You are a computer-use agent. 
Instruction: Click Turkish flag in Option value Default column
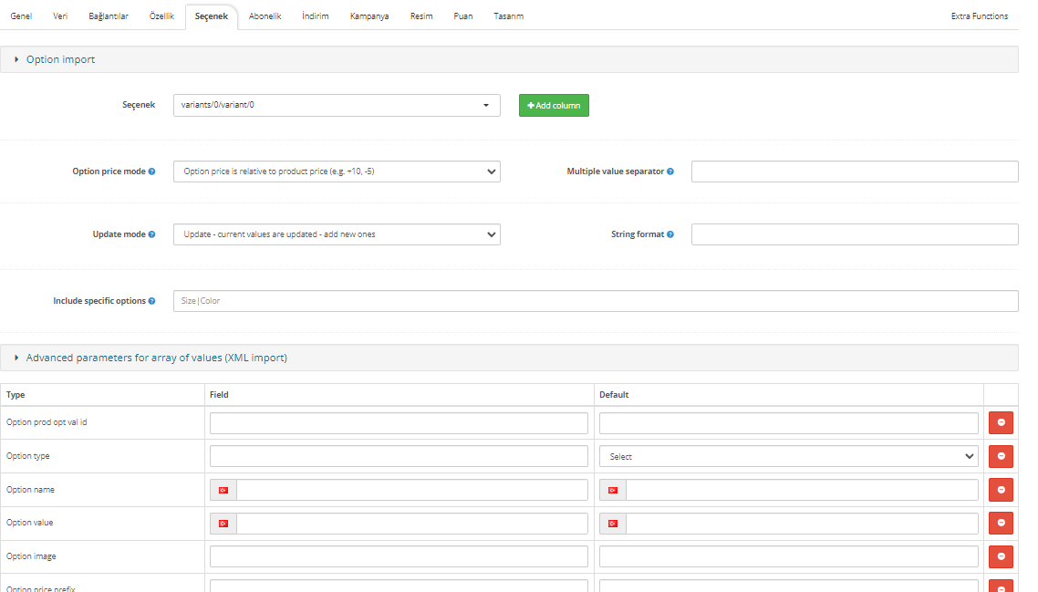612,524
